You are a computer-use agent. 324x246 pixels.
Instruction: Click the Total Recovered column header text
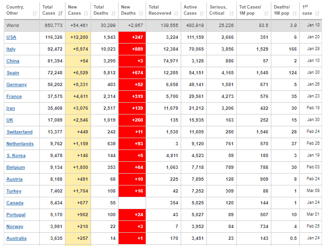click(x=160, y=10)
